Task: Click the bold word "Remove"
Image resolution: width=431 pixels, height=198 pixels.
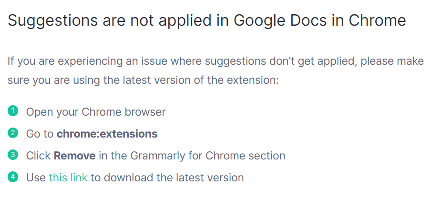Action: (74, 156)
